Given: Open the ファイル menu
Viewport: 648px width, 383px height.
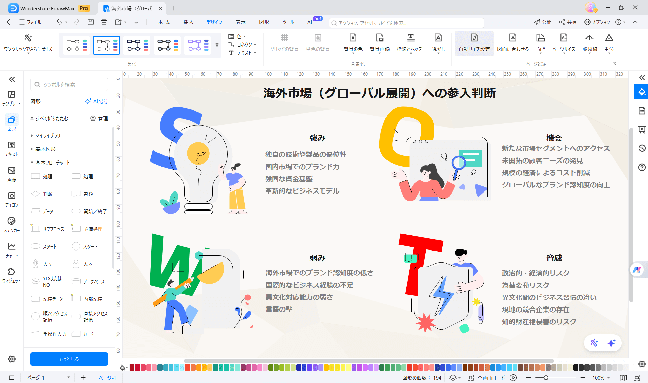Looking at the screenshot, I should tap(30, 22).
